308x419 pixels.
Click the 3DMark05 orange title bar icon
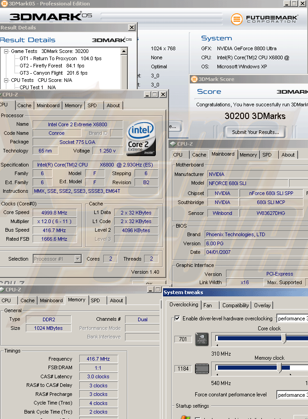point(4,4)
